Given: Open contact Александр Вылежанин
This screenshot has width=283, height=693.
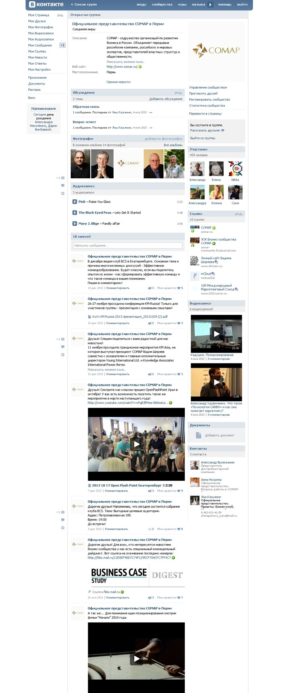Looking at the screenshot, I should [x=218, y=462].
